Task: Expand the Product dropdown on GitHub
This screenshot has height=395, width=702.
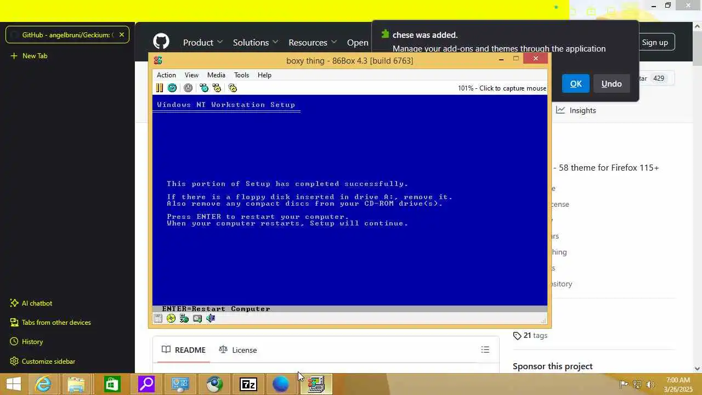Action: 203,42
